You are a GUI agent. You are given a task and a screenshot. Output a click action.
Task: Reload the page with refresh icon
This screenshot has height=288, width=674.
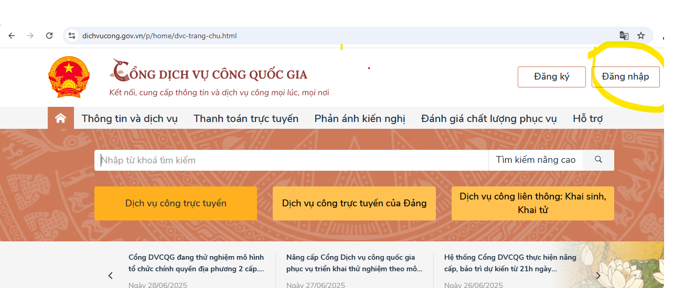pyautogui.click(x=49, y=36)
